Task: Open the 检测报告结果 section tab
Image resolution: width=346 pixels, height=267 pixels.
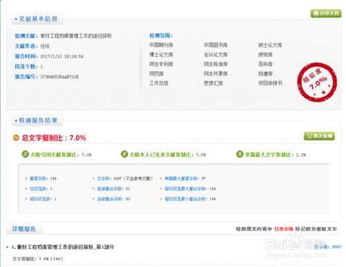Action: pos(37,120)
